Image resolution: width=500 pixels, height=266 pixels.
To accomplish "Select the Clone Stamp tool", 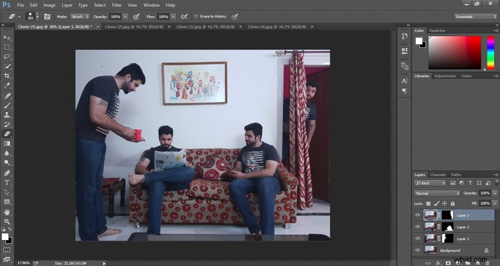I will (7, 115).
